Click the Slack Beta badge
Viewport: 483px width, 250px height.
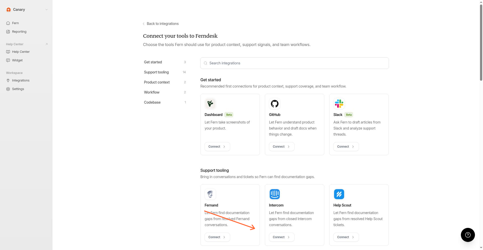pos(349,115)
